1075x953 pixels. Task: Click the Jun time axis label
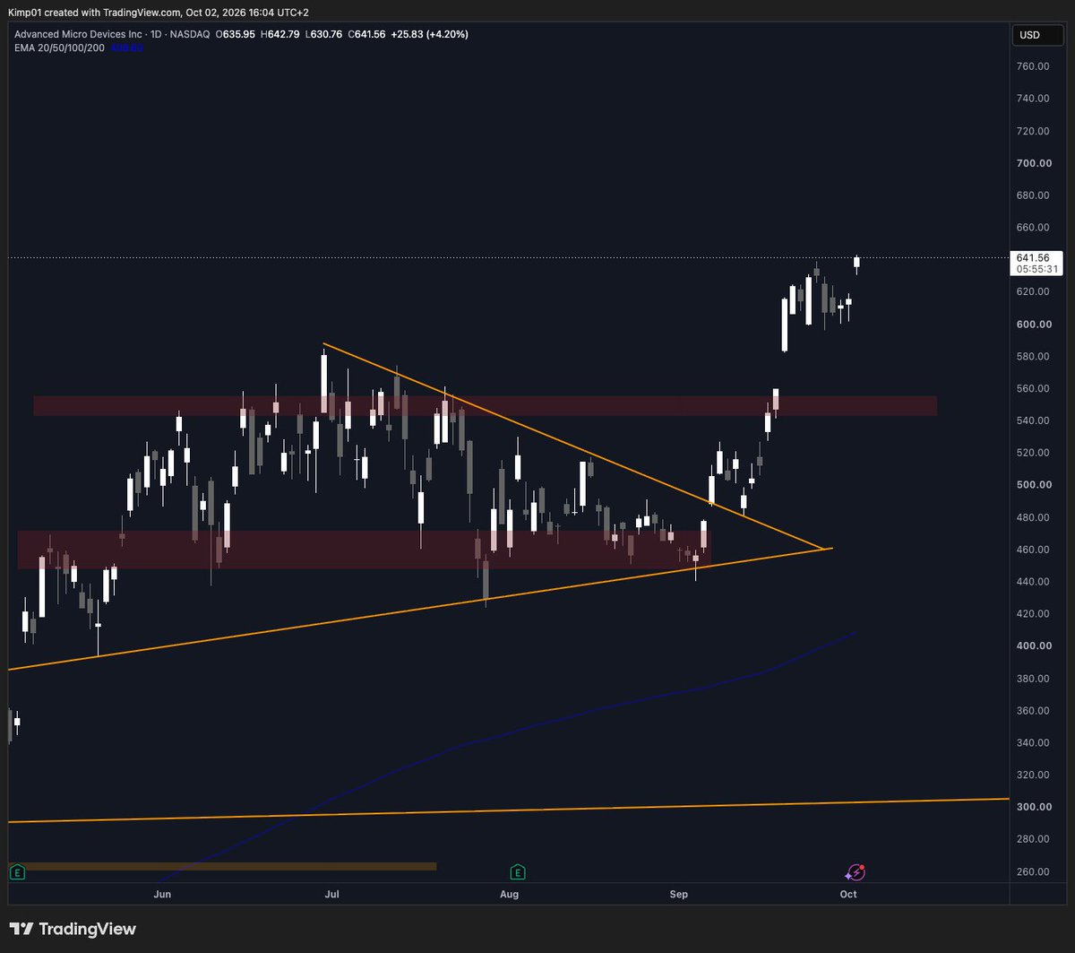(x=162, y=894)
